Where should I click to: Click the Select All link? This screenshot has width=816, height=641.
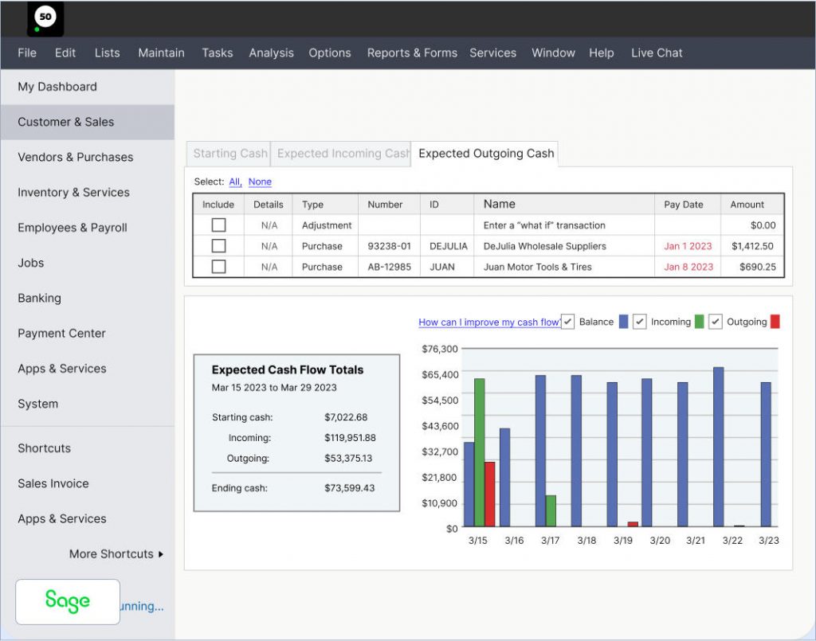pos(235,182)
